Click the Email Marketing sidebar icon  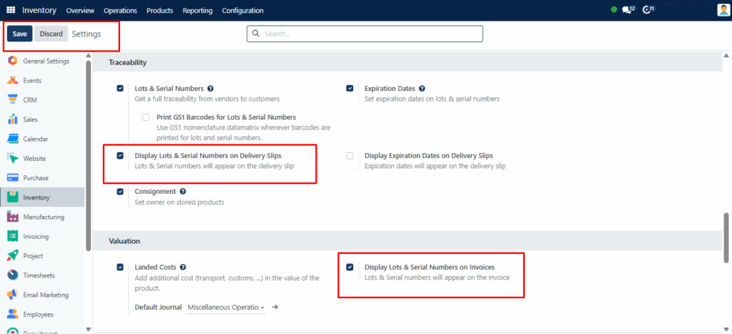pos(13,295)
